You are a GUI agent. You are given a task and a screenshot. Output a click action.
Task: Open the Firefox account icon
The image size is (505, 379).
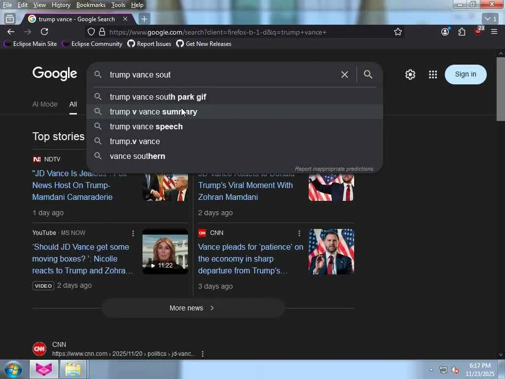click(445, 32)
